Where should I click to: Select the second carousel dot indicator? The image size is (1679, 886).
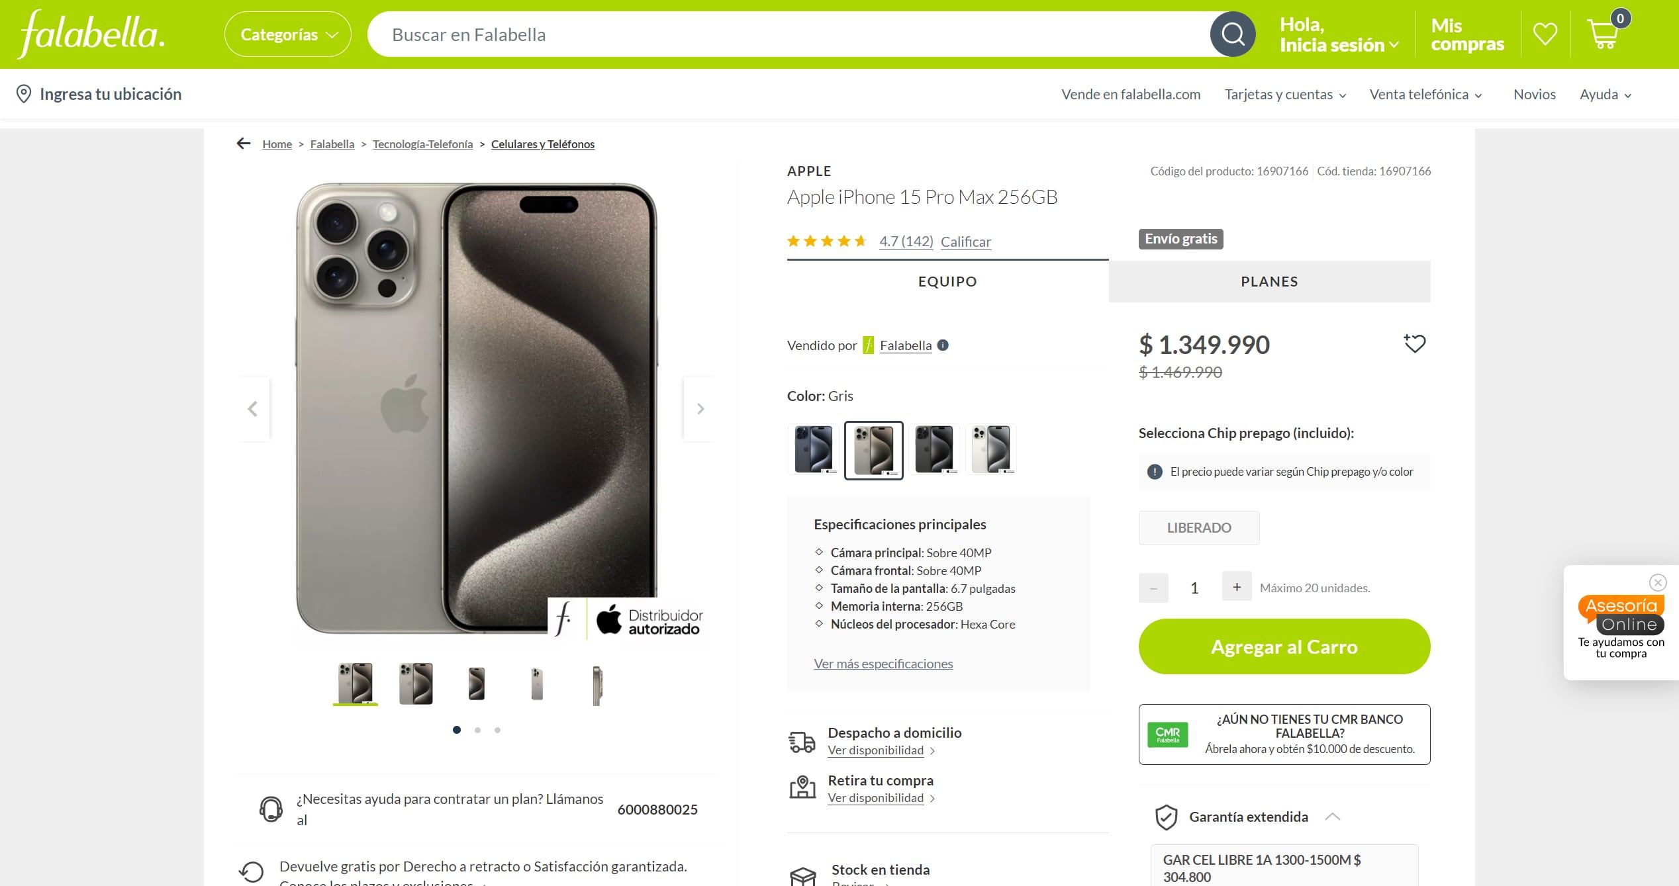477,730
